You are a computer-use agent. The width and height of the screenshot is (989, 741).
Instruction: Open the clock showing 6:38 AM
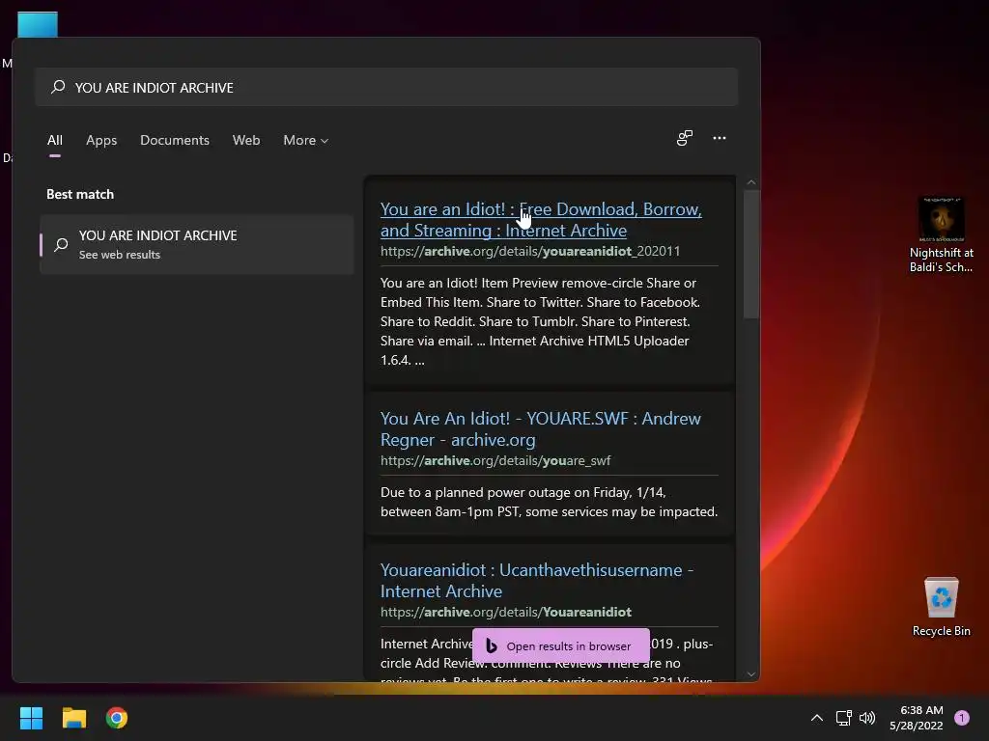tap(917, 718)
